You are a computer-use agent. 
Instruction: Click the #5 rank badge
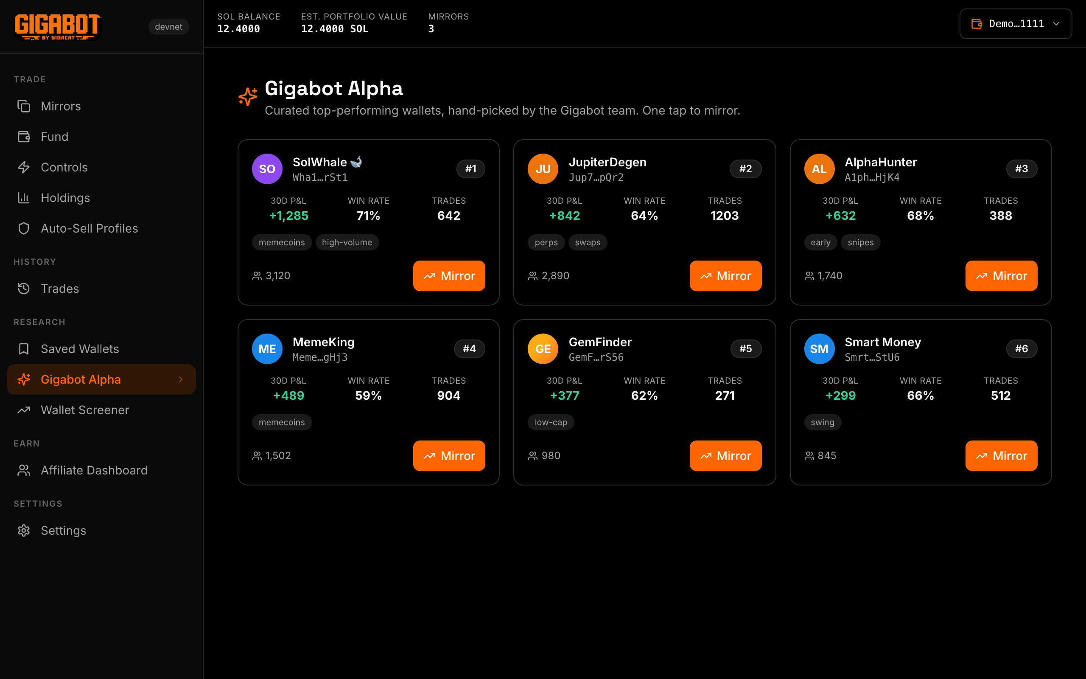746,349
